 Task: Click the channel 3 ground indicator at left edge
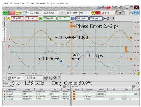coord(9,68)
